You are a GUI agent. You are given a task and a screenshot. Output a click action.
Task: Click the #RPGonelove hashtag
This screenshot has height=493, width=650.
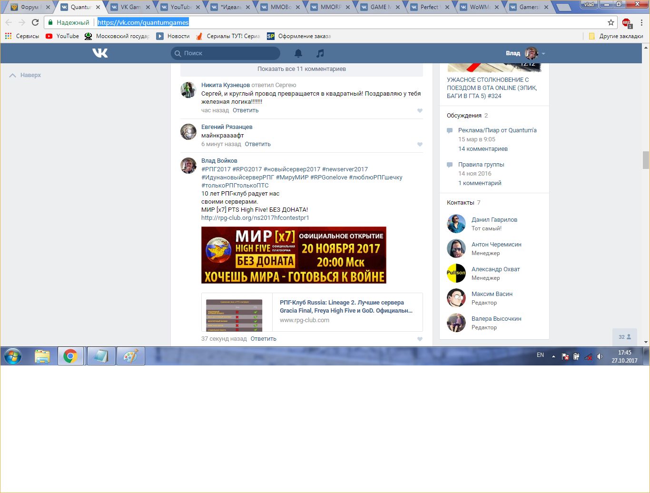[x=329, y=177]
